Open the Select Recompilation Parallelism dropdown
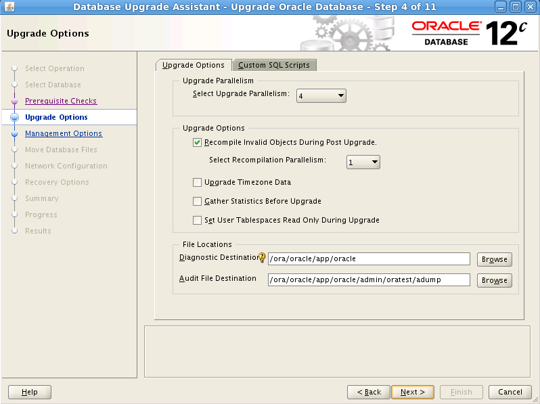 tap(363, 162)
